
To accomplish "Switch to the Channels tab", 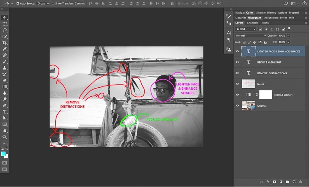I will [253, 23].
